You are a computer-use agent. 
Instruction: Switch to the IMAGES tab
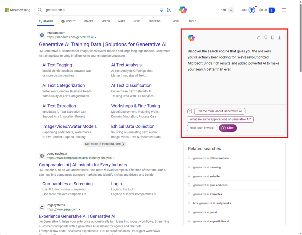pyautogui.click(x=88, y=21)
